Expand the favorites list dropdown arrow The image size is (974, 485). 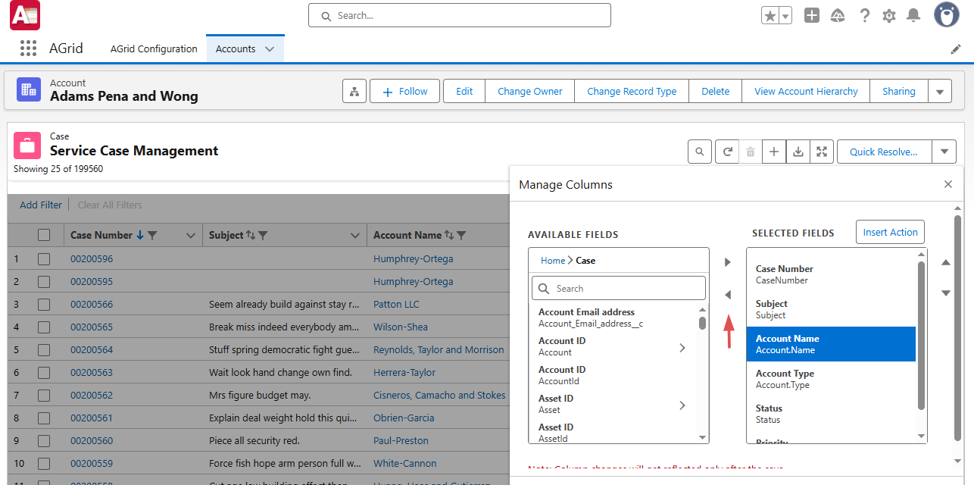[785, 16]
